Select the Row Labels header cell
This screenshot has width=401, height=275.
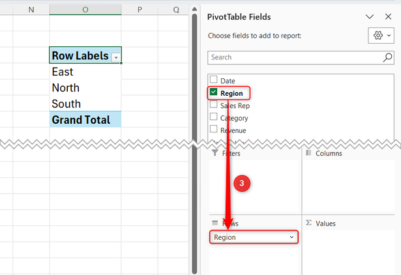[85, 55]
